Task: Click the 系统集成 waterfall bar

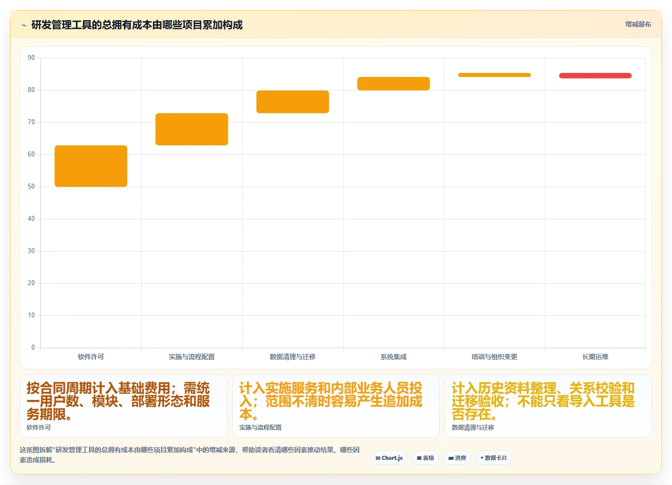Action: [x=393, y=84]
